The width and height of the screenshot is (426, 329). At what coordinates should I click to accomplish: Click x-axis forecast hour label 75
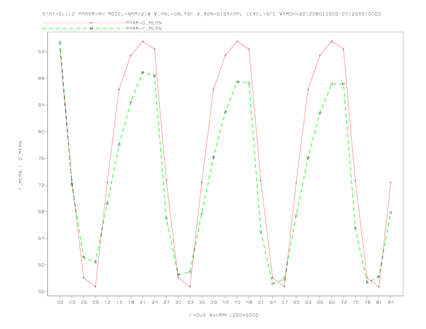click(x=356, y=302)
